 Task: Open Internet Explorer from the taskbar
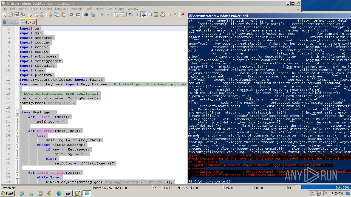[x=22, y=193]
